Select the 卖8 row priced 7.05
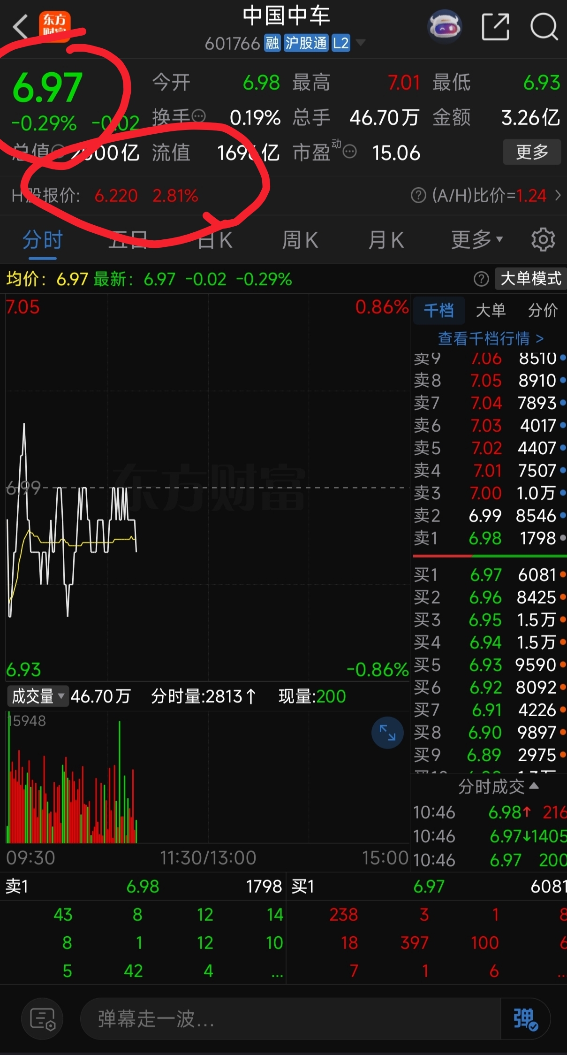This screenshot has height=1055, width=567. pos(490,380)
